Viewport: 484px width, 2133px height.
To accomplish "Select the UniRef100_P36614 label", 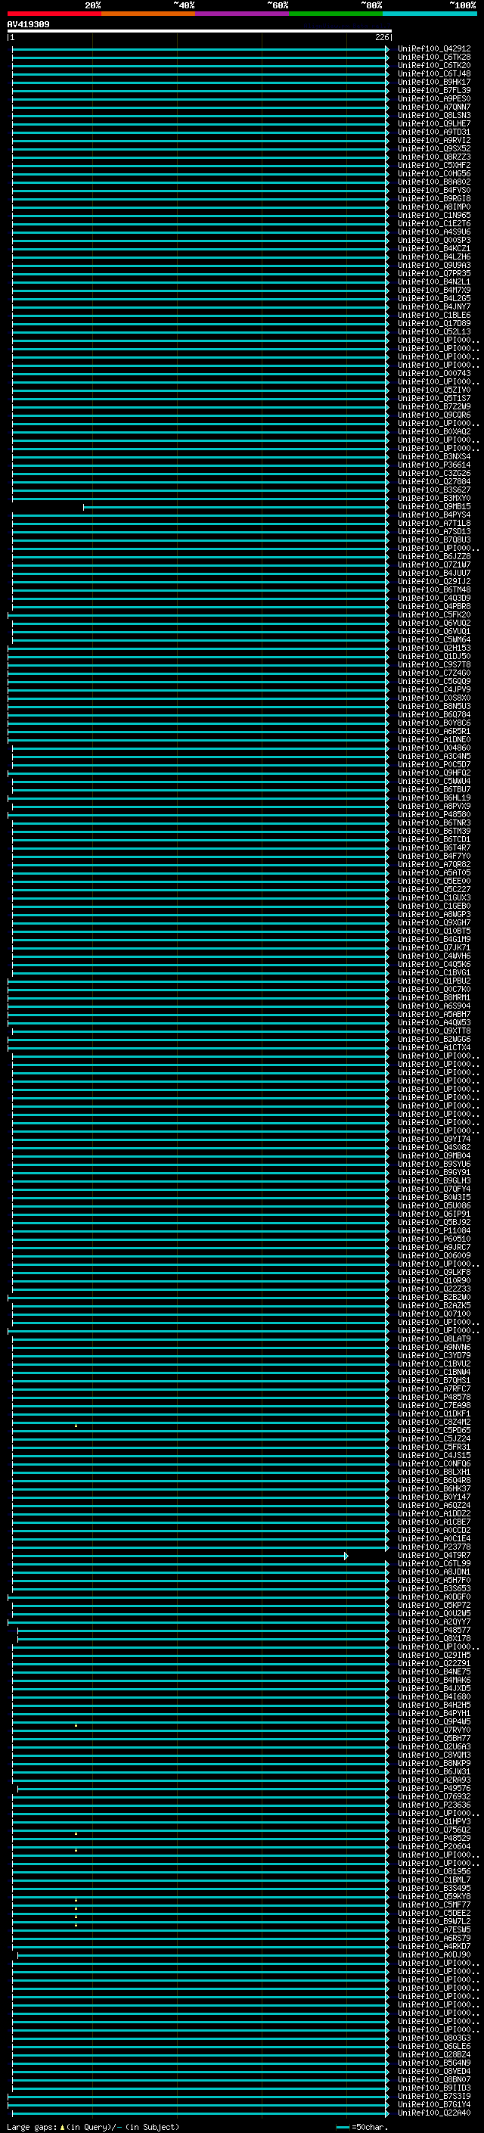I will 434,465.
